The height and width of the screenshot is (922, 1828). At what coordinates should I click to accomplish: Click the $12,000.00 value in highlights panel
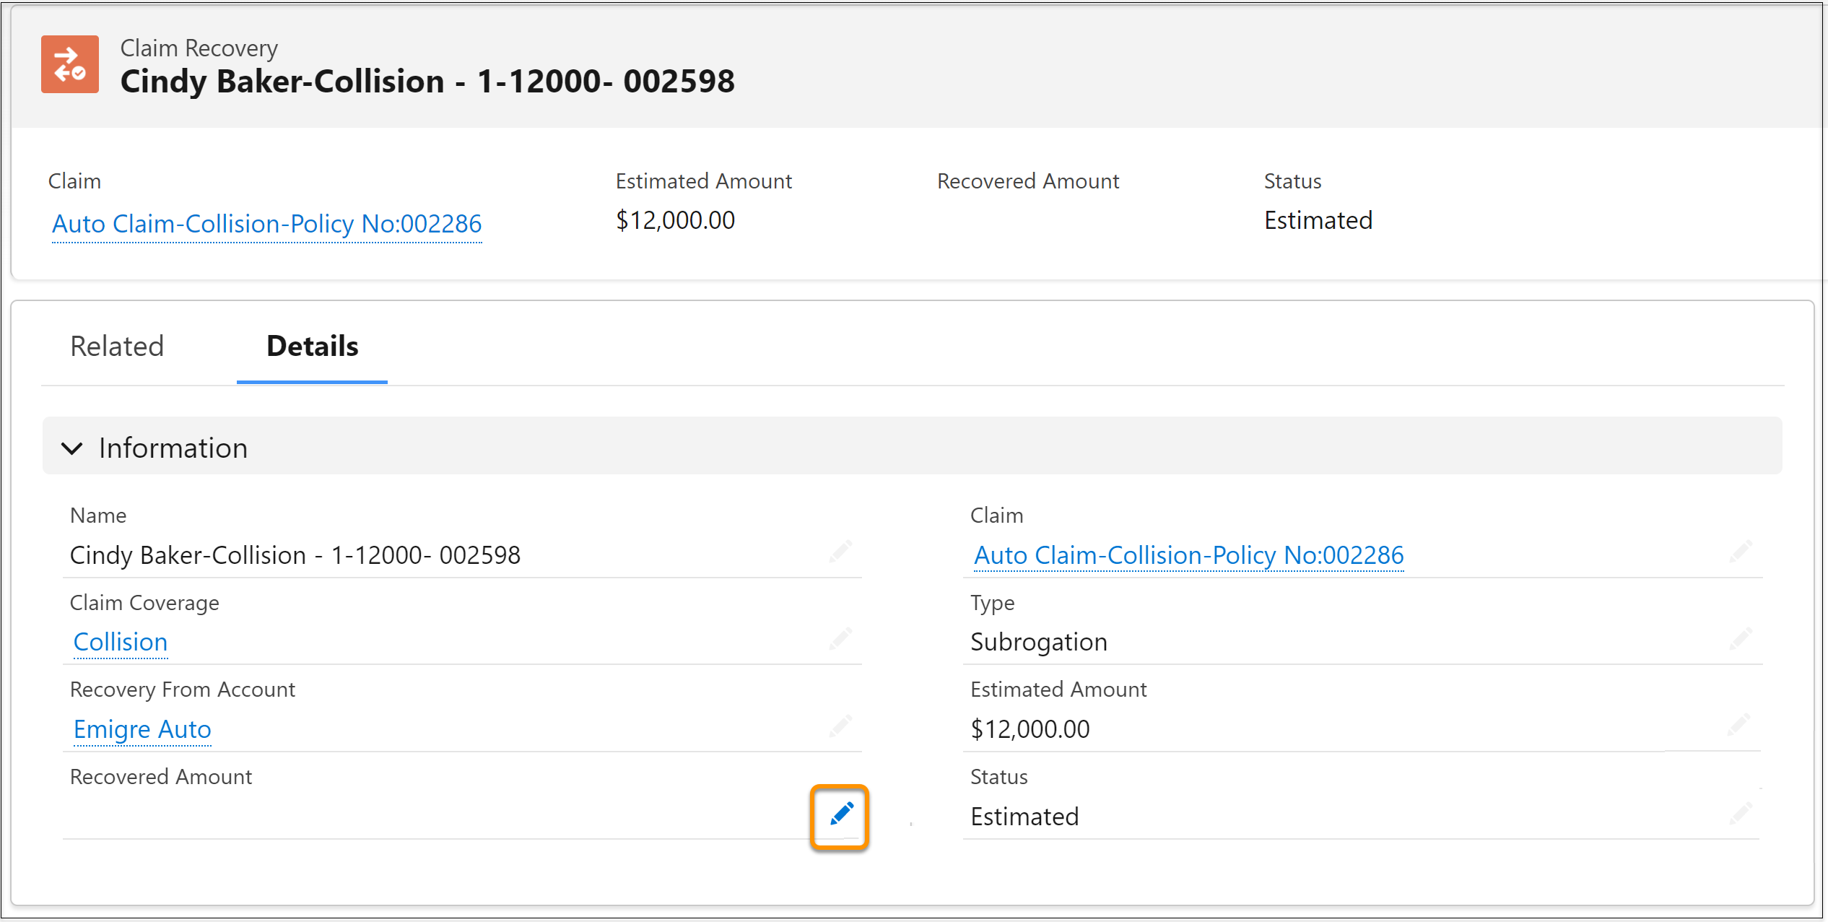point(675,220)
